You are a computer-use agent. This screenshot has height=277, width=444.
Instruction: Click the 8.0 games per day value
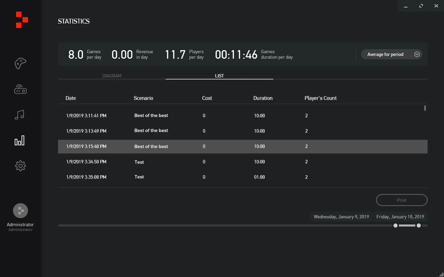coord(76,55)
